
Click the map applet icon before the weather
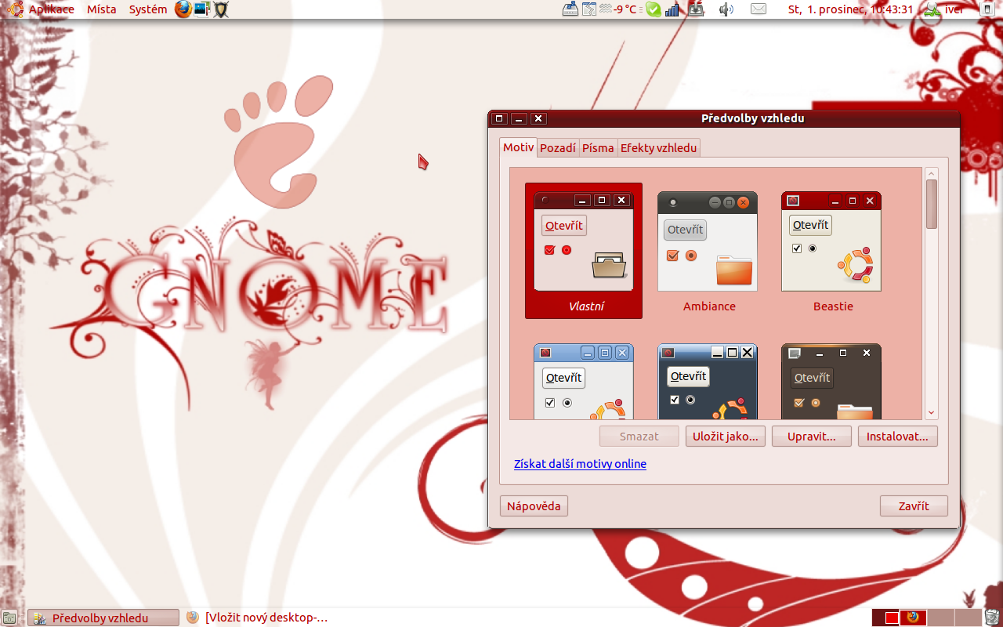589,9
